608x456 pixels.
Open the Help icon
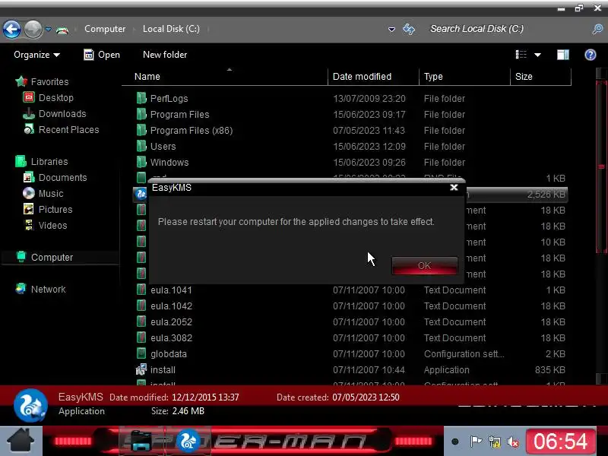pos(591,55)
